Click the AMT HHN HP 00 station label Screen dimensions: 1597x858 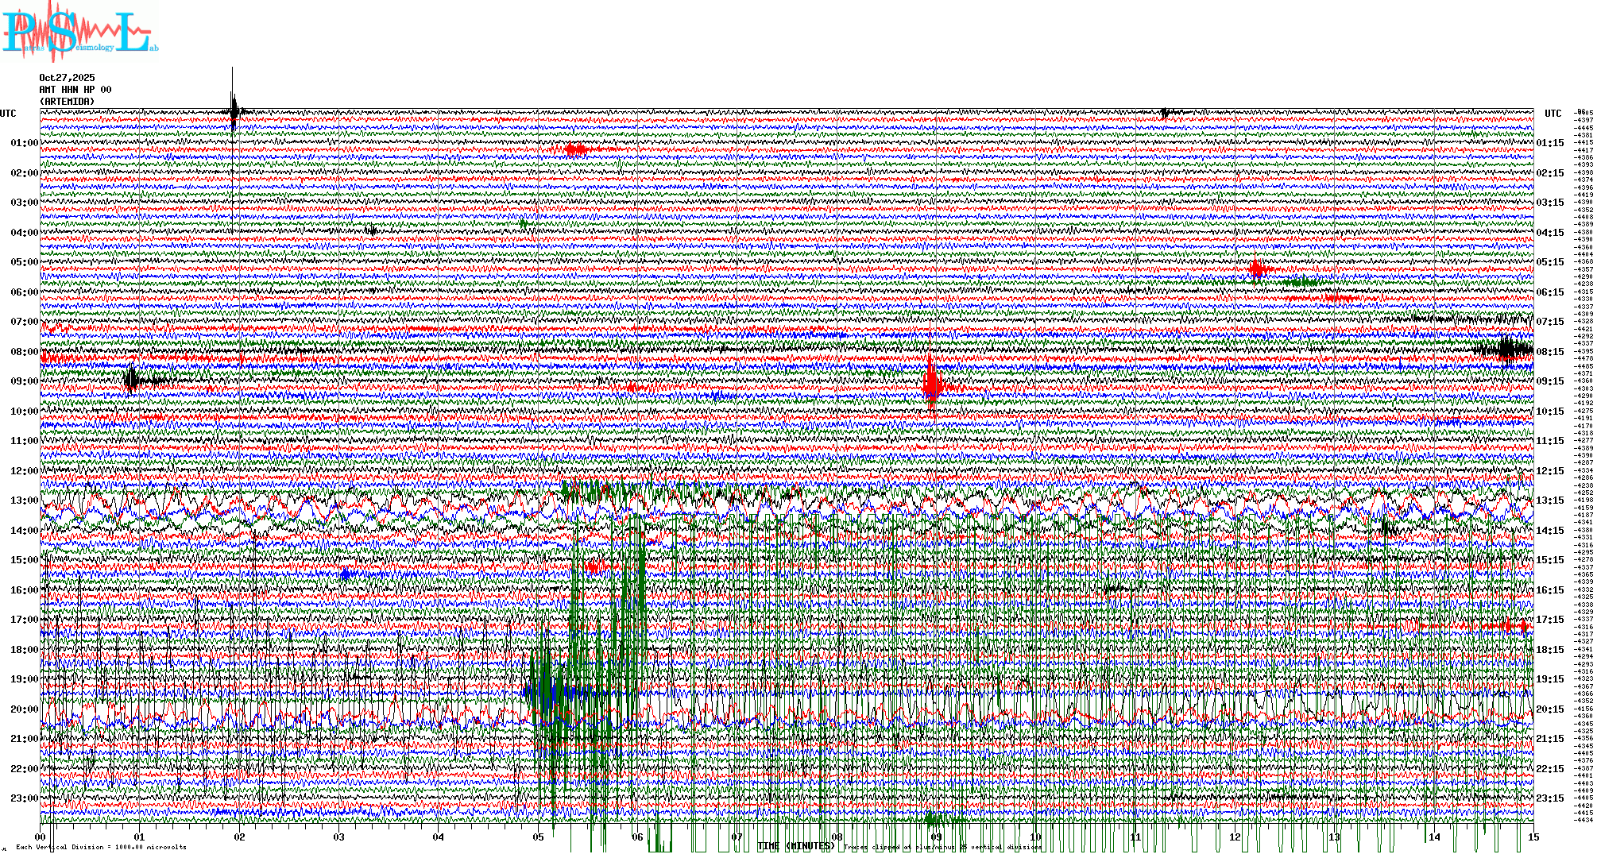(x=75, y=90)
